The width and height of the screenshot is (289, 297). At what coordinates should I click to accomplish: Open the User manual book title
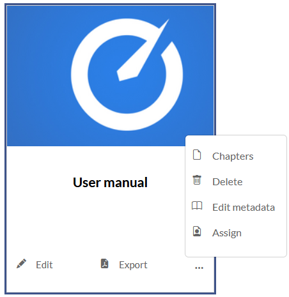110,183
